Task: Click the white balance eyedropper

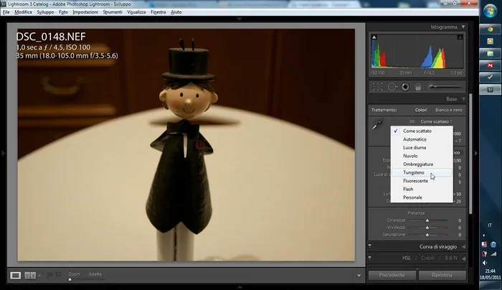Action: 376,125
